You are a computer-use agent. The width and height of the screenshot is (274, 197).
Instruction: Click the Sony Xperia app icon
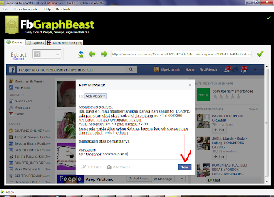point(203,95)
